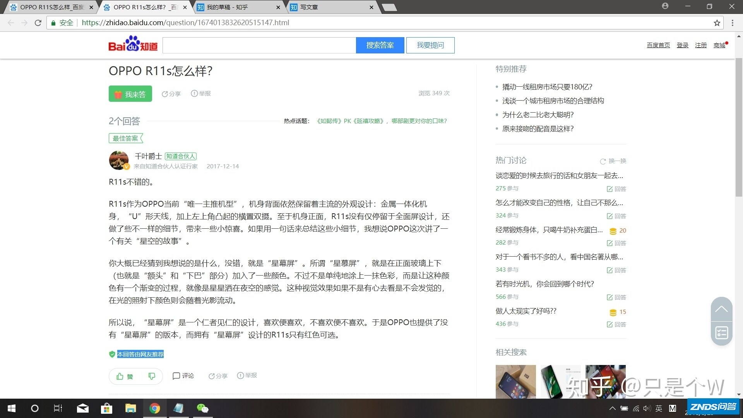Viewport: 743px width, 418px height.
Task: Switch to the first tab OPPO R11S怎么样_百度
Action: (52, 7)
